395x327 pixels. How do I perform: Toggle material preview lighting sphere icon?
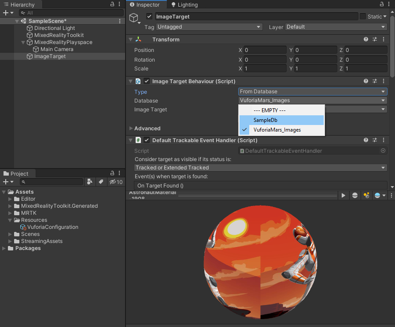point(354,195)
